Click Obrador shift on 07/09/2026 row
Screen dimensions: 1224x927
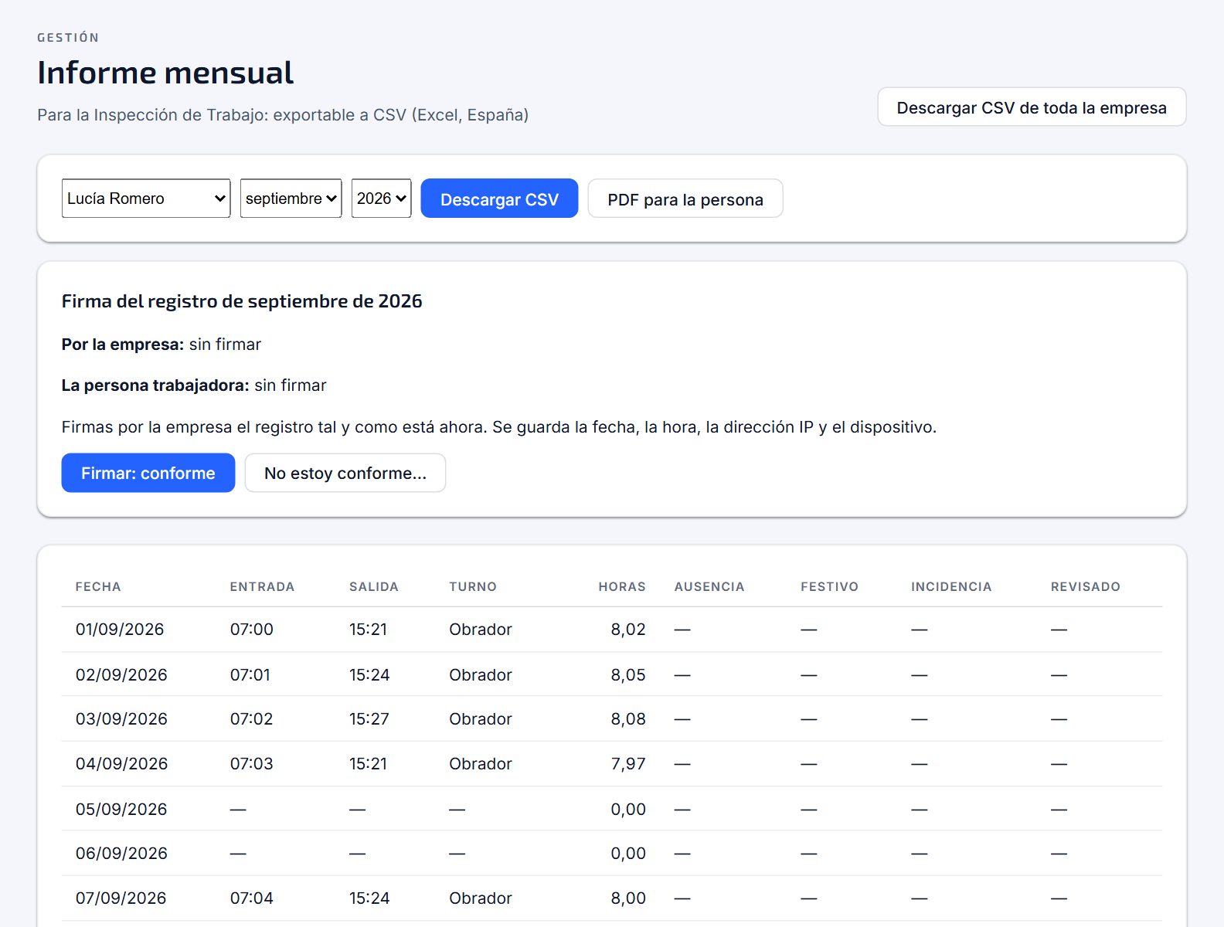[x=481, y=898]
